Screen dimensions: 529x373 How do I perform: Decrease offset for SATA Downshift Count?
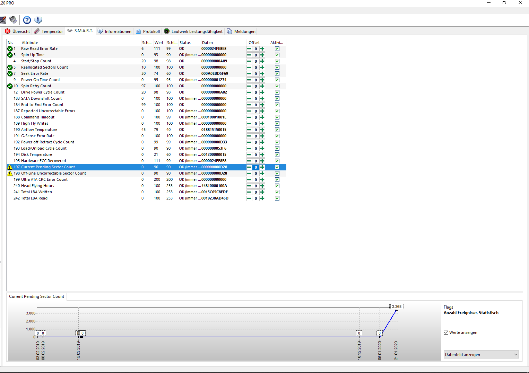pyautogui.click(x=249, y=99)
